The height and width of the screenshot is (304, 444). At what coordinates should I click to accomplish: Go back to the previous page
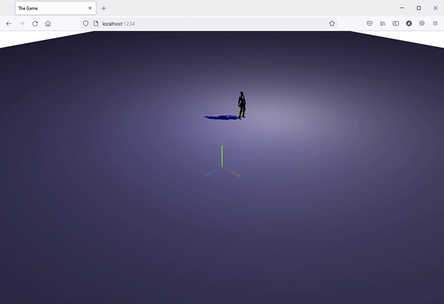pyautogui.click(x=9, y=24)
